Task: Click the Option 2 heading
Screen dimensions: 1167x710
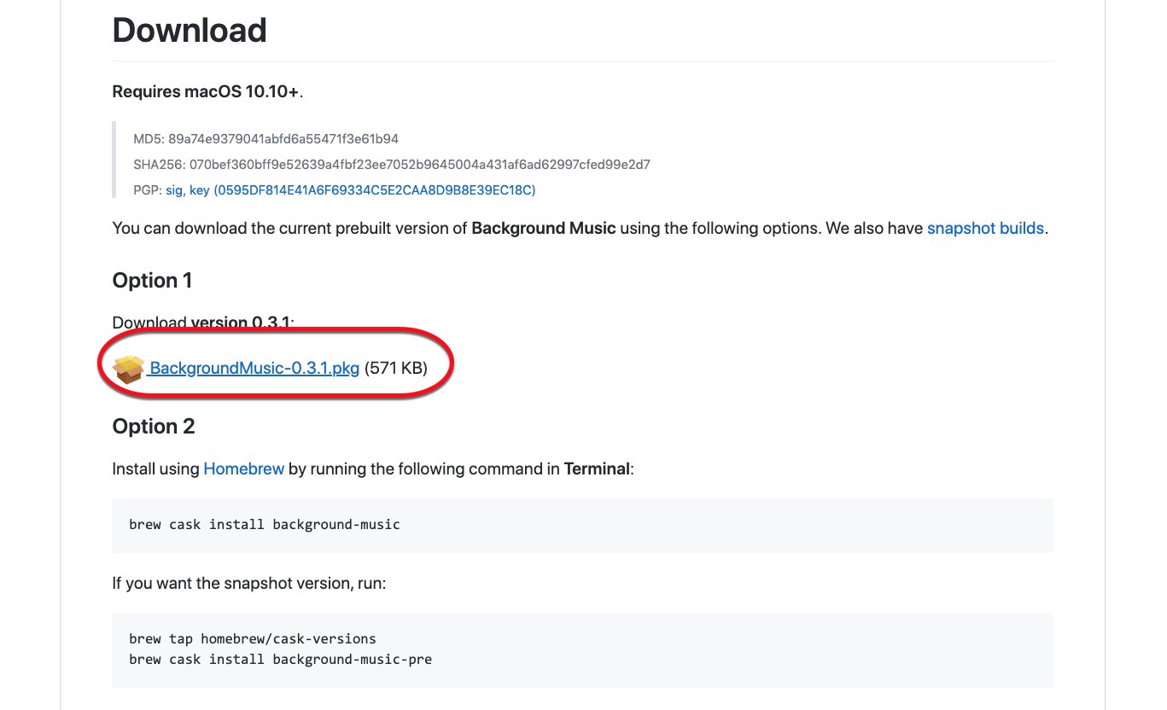Action: pos(154,427)
